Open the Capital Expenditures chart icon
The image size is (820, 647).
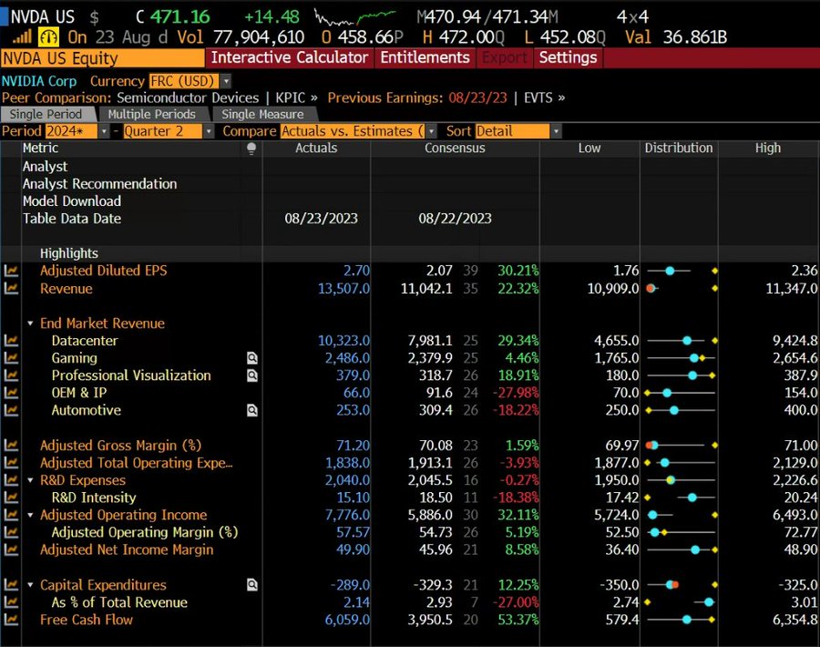(x=10, y=585)
